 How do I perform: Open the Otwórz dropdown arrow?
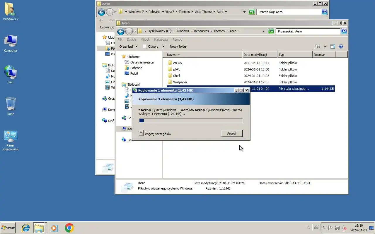[x=163, y=47]
